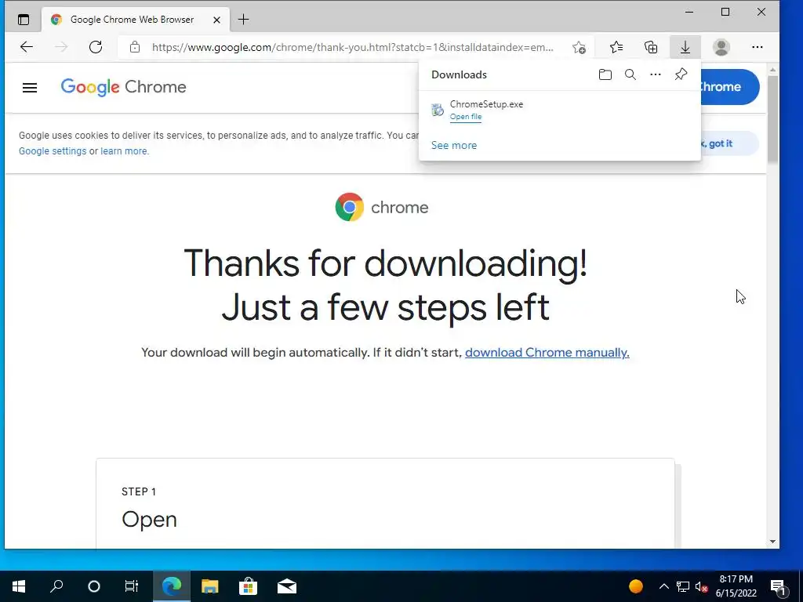Open File Explorer from taskbar
803x602 pixels.
pyautogui.click(x=209, y=586)
